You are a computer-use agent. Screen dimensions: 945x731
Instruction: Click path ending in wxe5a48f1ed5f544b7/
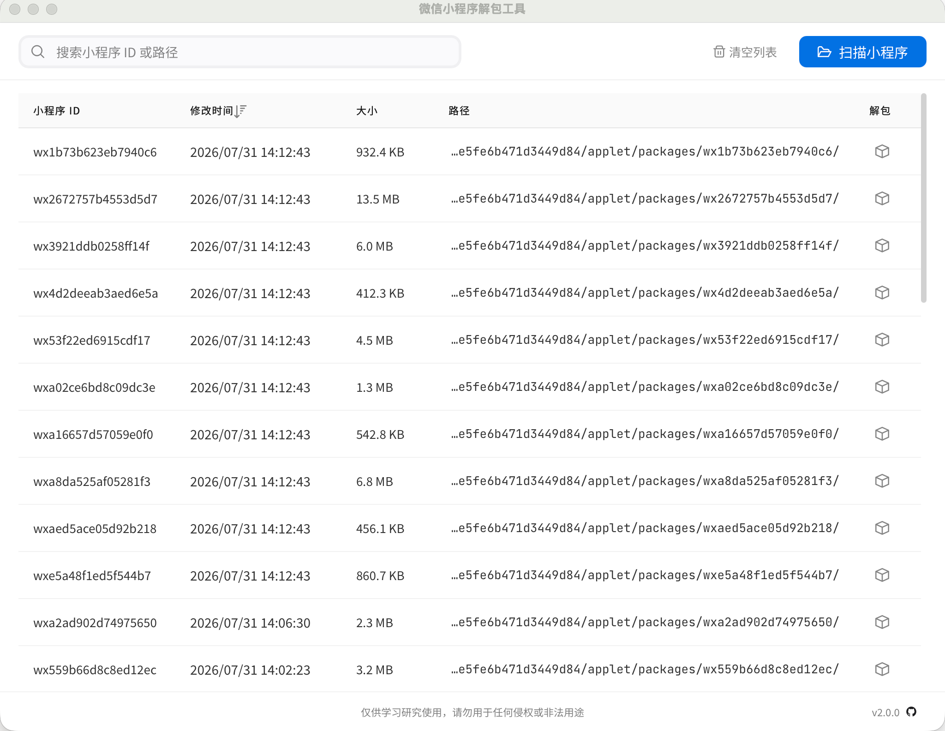(645, 575)
